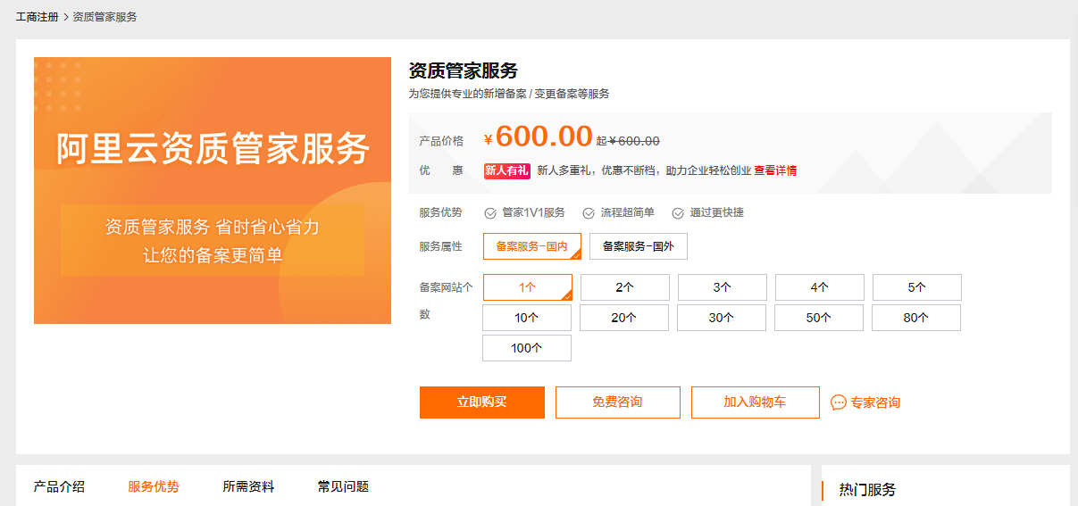Open the 查看详情 link

[x=775, y=170]
